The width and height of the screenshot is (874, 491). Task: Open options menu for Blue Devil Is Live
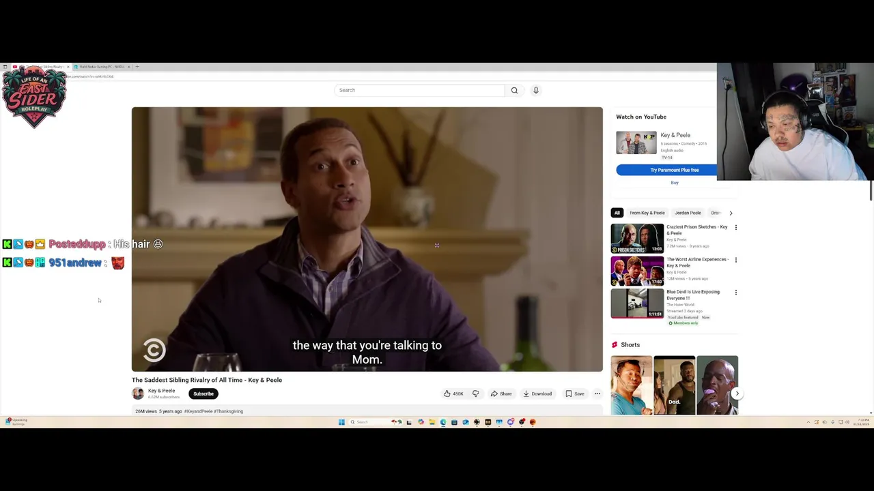(735, 293)
